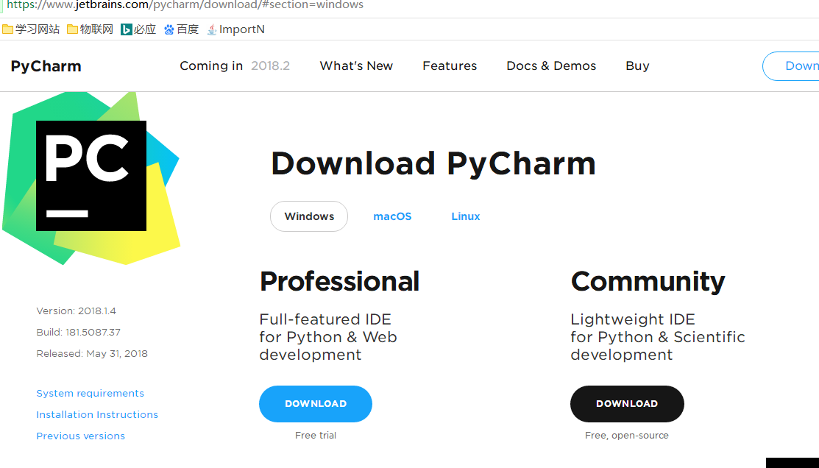Open the What's New page

click(356, 65)
